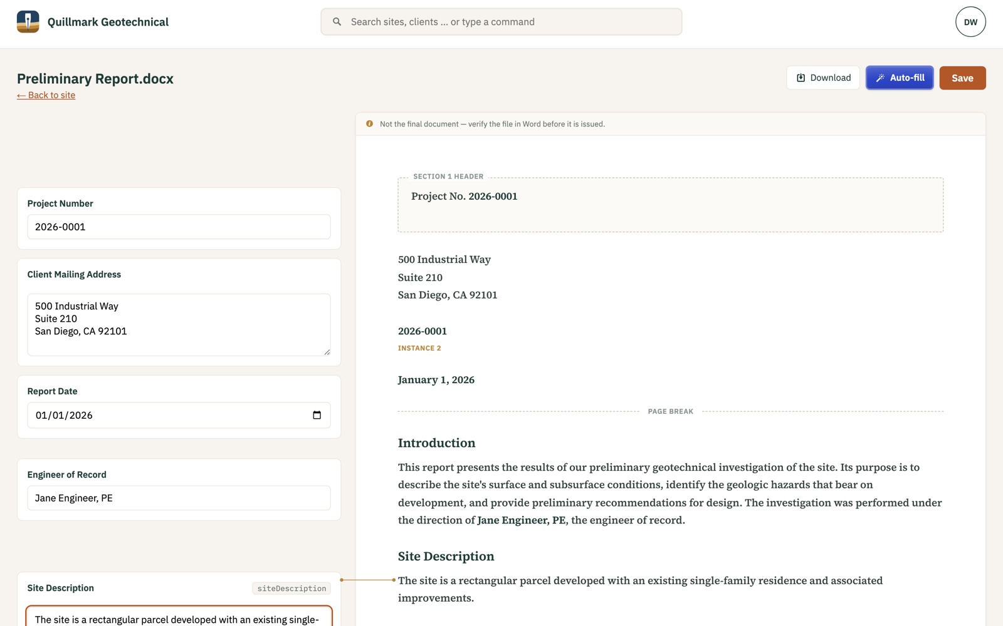Click the Quillmark Geotechnical brand name
The image size is (1003, 626).
click(108, 22)
